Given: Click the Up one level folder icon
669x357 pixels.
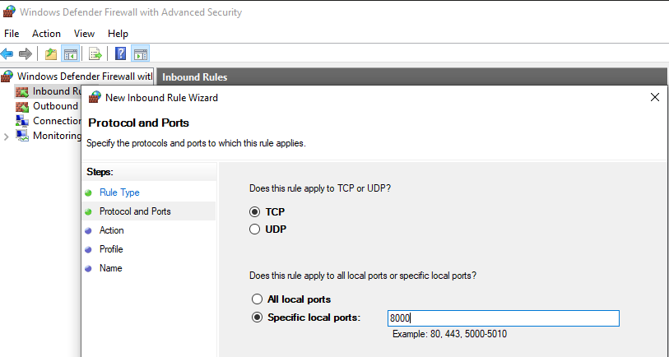Looking at the screenshot, I should (x=51, y=53).
